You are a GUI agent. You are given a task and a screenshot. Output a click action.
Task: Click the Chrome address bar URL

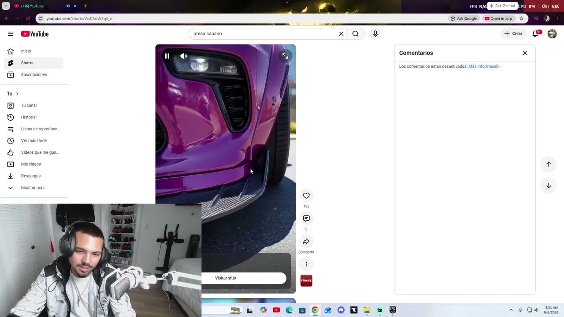pos(79,18)
